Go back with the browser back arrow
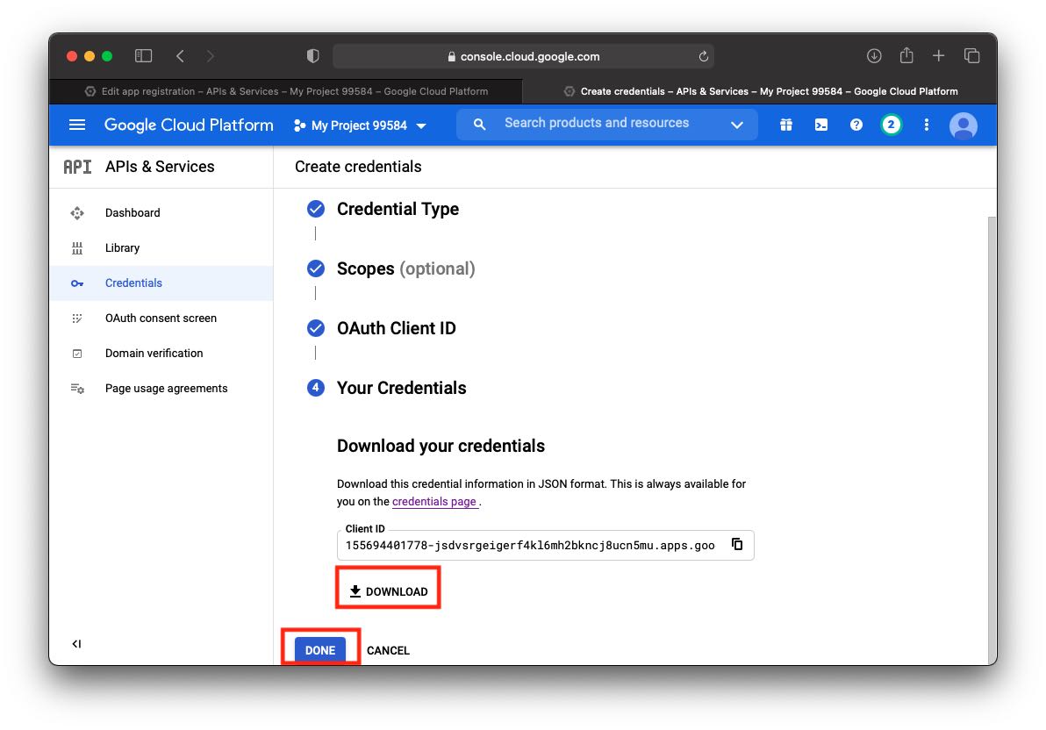This screenshot has height=730, width=1046. (180, 56)
